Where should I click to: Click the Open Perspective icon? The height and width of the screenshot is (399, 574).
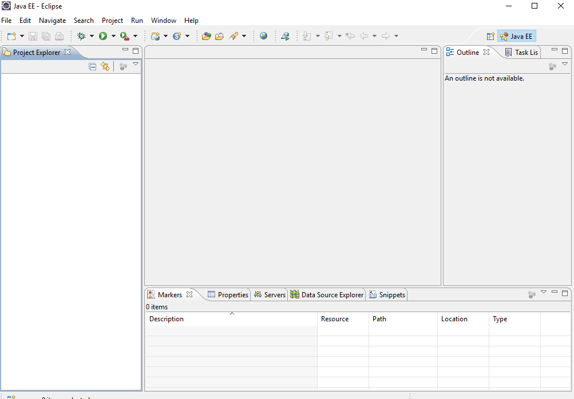point(491,36)
